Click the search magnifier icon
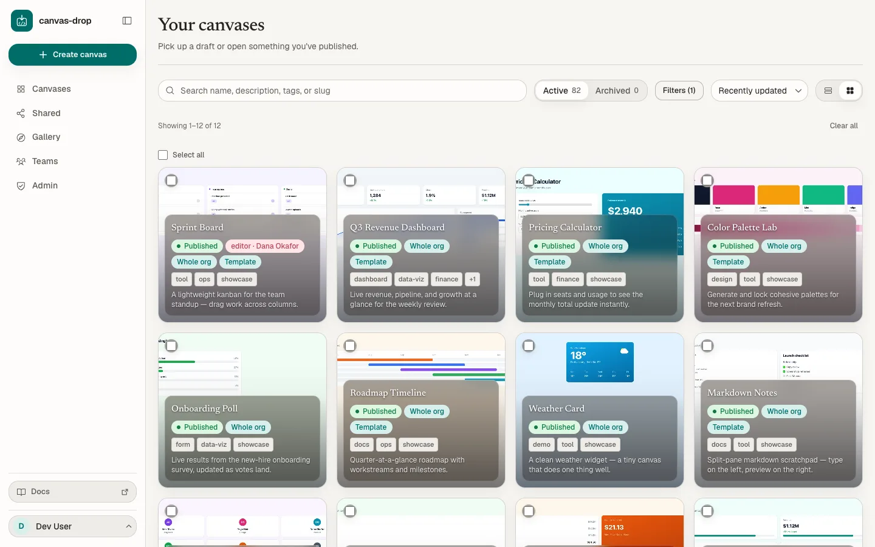Viewport: 875px width, 547px height. click(170, 91)
